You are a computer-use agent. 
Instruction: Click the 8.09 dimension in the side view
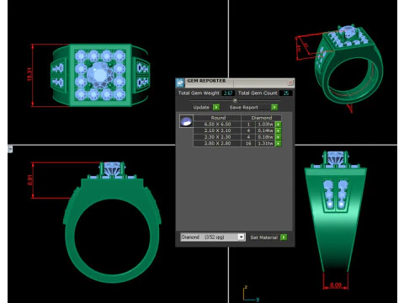tap(336, 285)
